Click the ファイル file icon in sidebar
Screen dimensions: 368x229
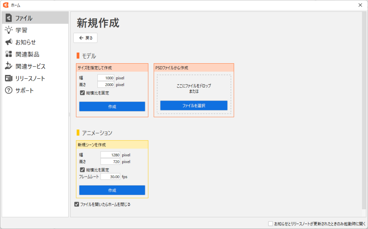pos(9,18)
